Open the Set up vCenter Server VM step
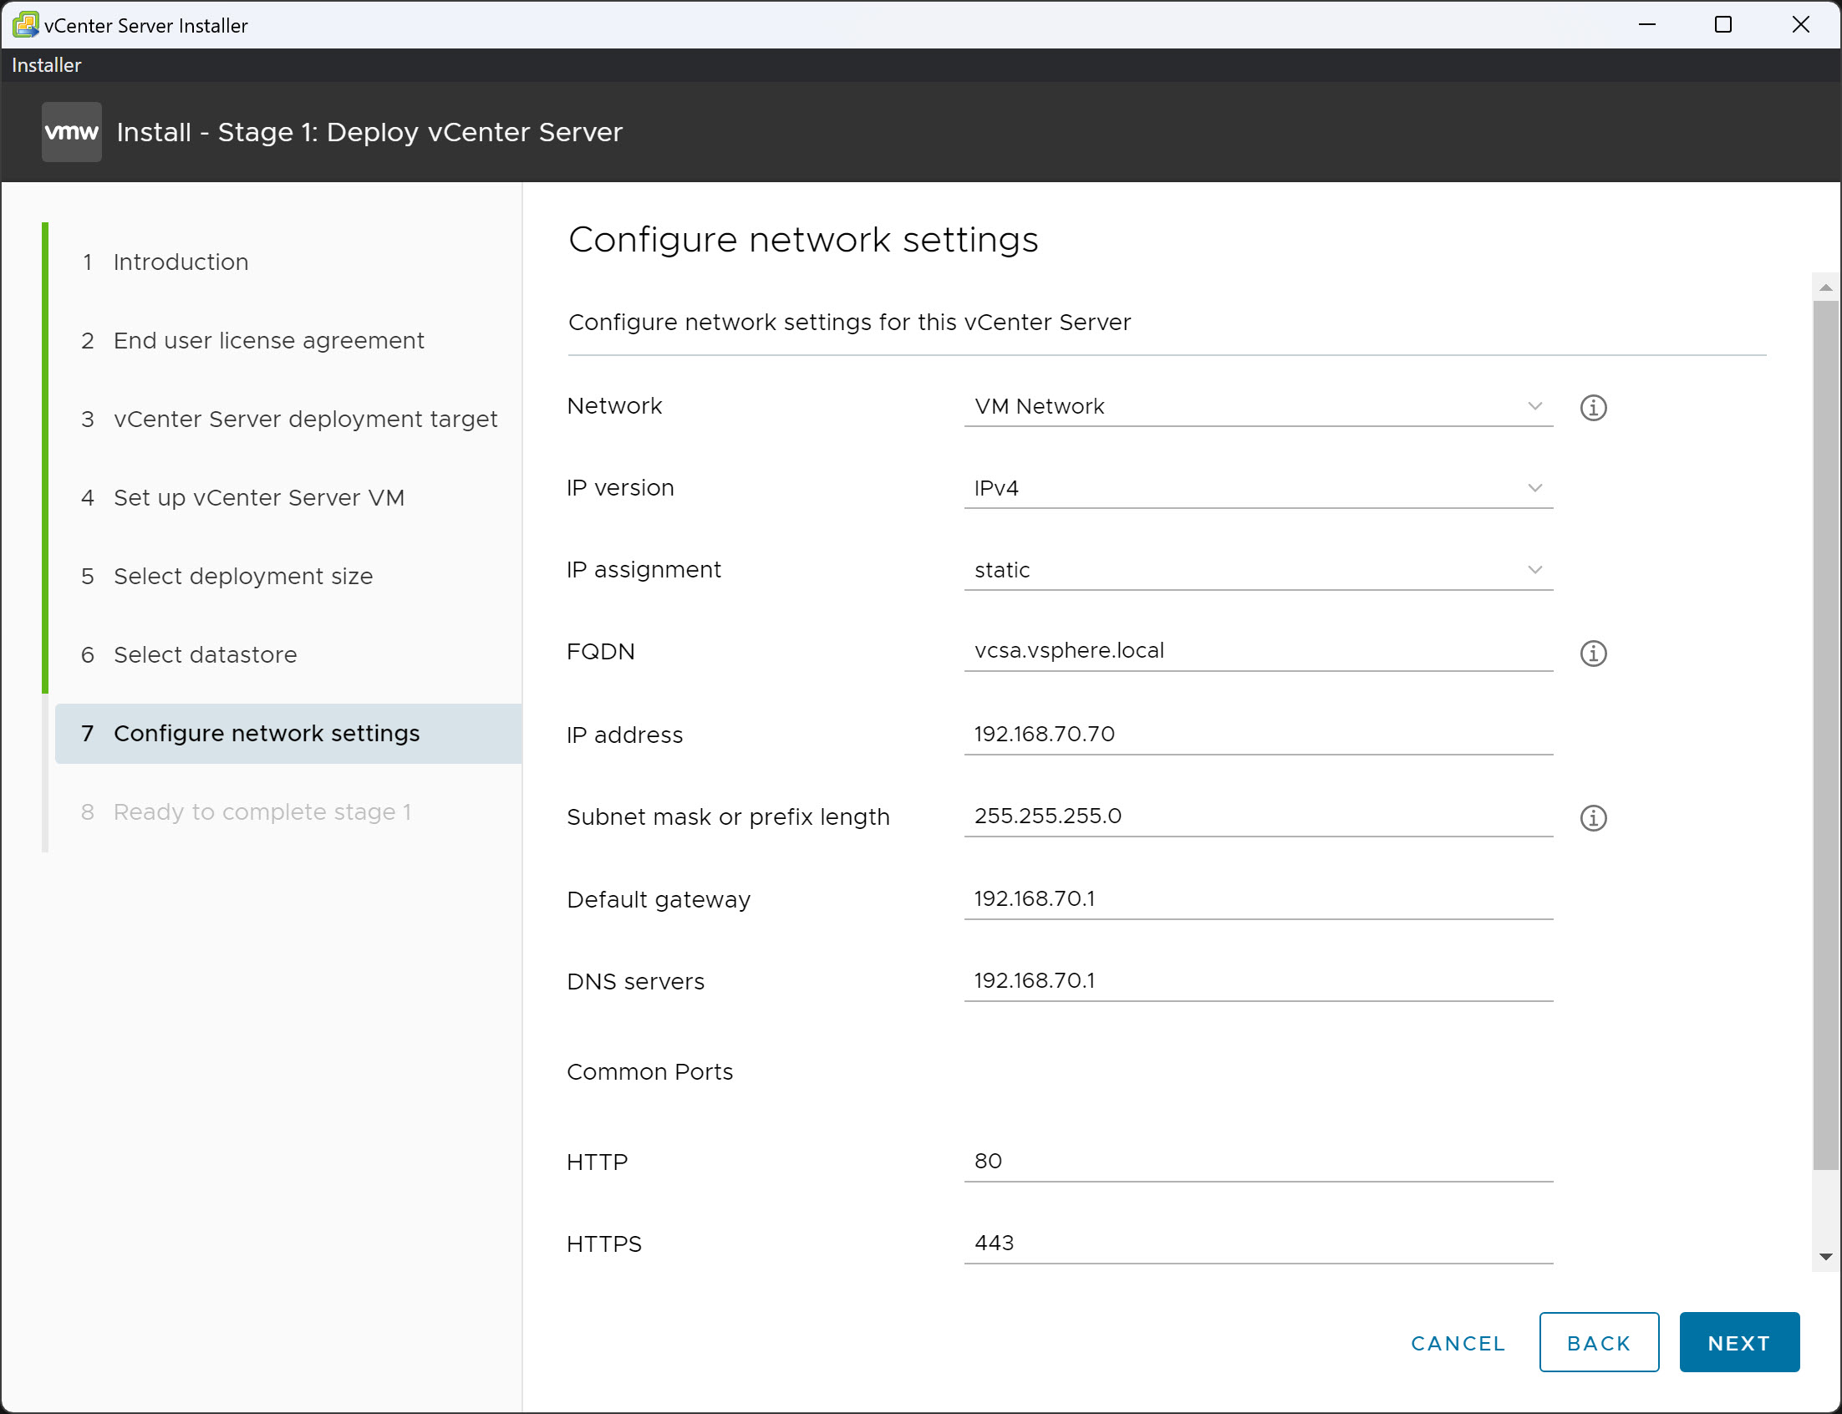The width and height of the screenshot is (1842, 1414). point(257,497)
